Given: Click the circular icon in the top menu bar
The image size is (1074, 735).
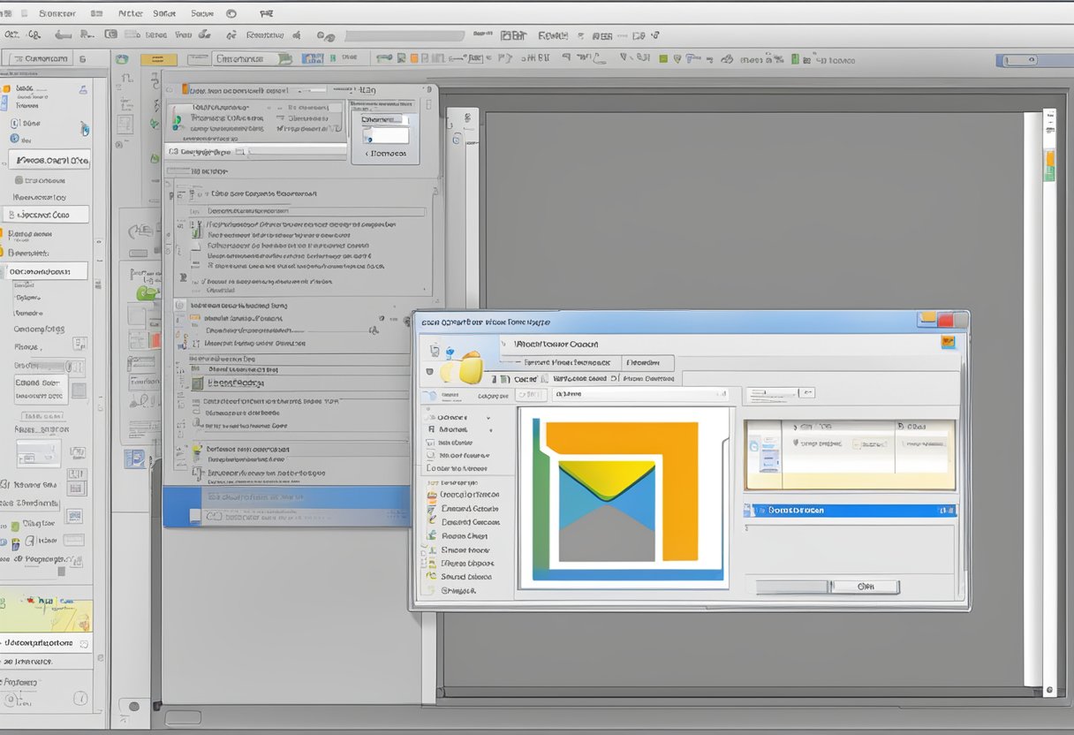Looking at the screenshot, I should [x=231, y=13].
